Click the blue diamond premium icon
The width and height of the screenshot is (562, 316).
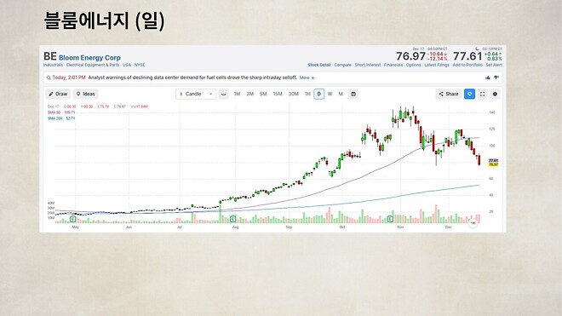coord(469,94)
